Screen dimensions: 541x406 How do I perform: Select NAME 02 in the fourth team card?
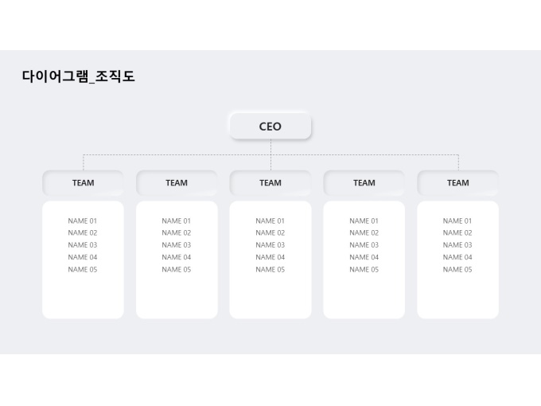(x=364, y=233)
